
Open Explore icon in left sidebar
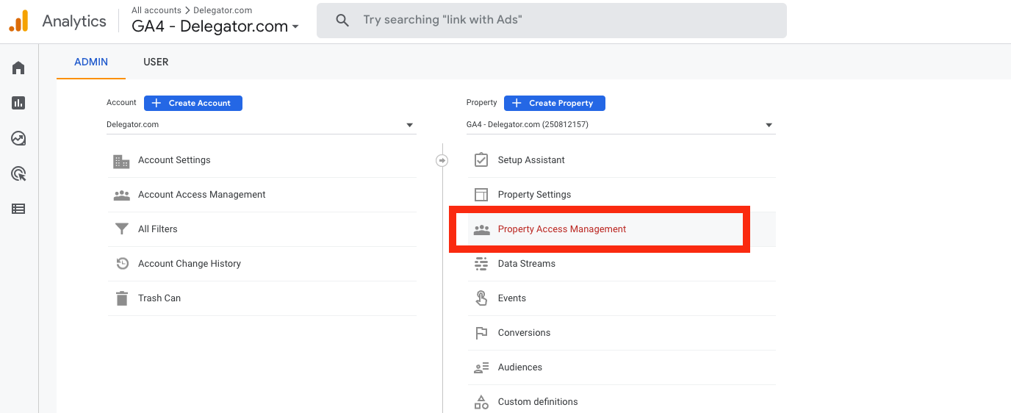click(18, 139)
